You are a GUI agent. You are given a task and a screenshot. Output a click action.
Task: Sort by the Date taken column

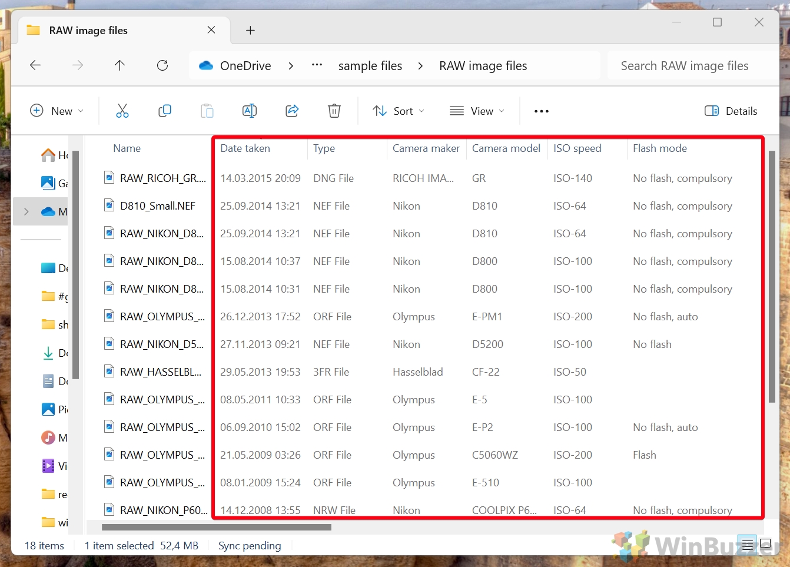click(x=245, y=148)
